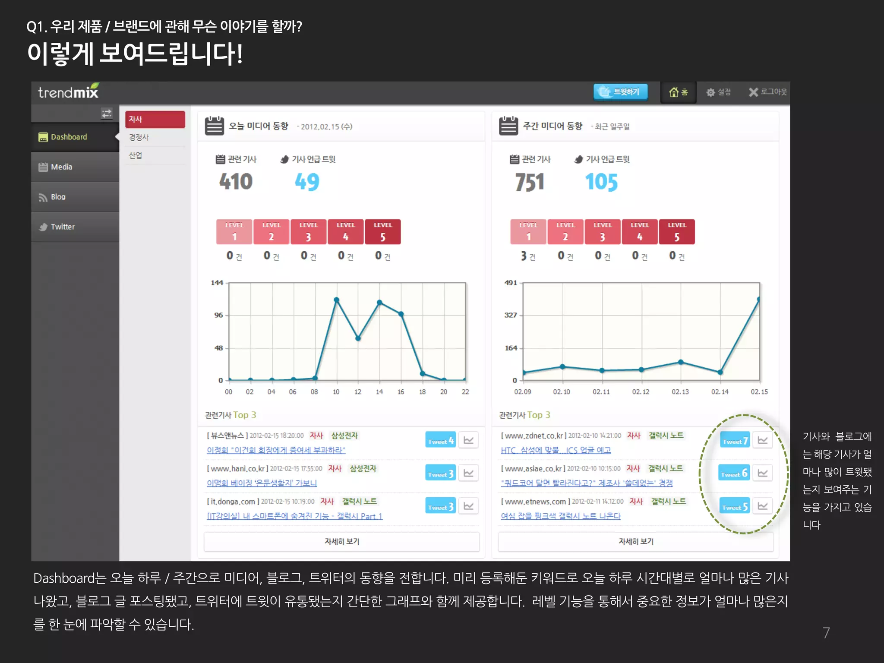Screen dimensions: 884x663
Task: Open chart icon for 뷰스앤뉴스 article
Action: [x=468, y=440]
